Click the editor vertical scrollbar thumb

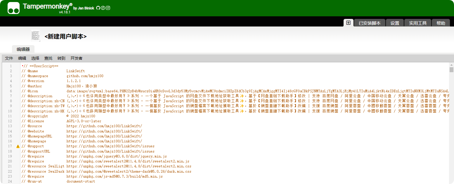coord(451,70)
